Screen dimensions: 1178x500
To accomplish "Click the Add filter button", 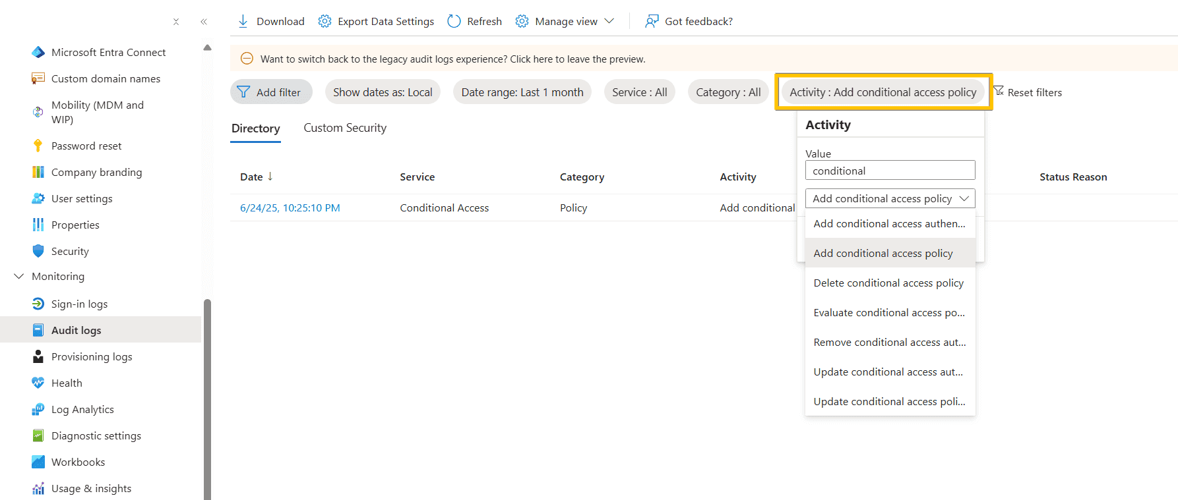I will click(x=271, y=92).
